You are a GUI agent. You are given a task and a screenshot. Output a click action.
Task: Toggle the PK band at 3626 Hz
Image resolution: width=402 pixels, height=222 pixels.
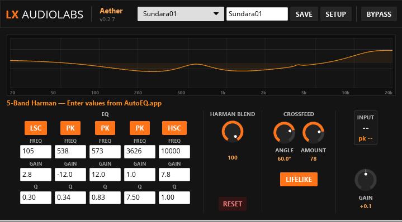pyautogui.click(x=140, y=128)
